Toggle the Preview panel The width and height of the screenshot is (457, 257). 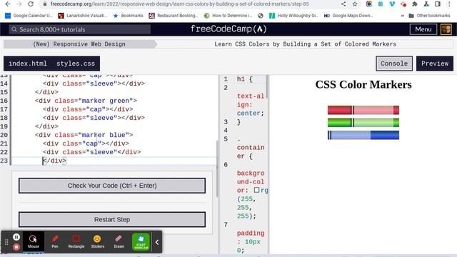[435, 64]
